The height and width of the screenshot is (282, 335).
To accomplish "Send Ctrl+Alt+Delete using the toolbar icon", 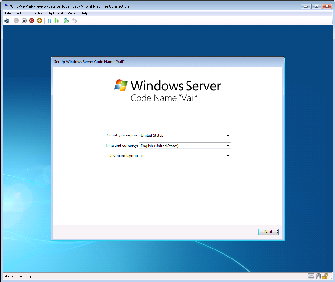I will pyautogui.click(x=7, y=21).
